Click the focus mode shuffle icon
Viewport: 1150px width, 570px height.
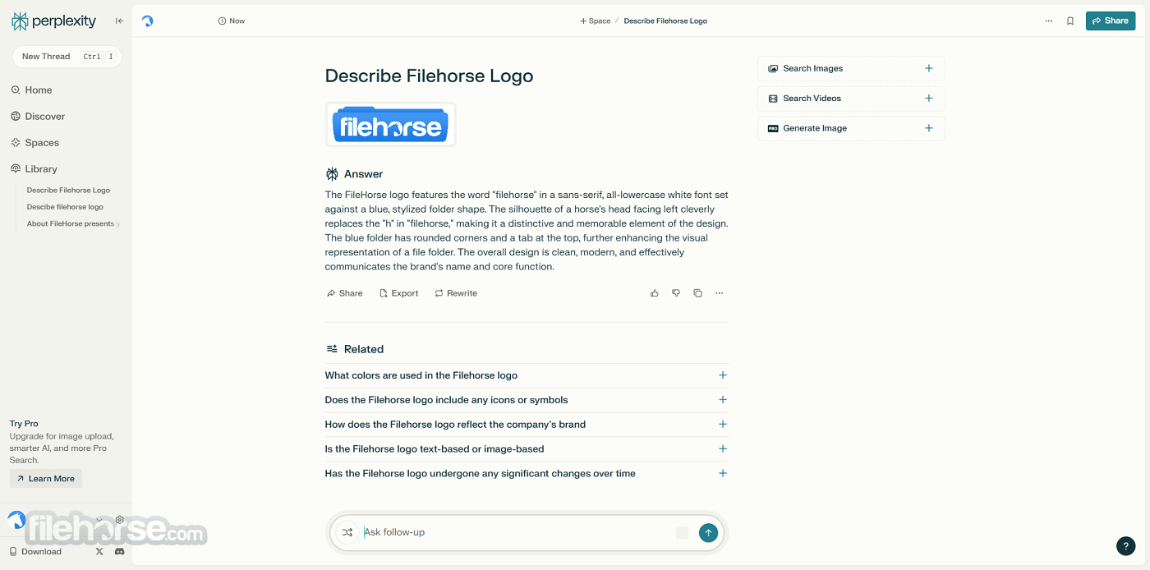coord(347,533)
